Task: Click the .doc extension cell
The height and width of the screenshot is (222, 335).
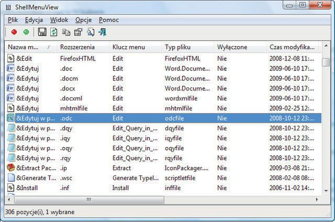Action: [66, 69]
